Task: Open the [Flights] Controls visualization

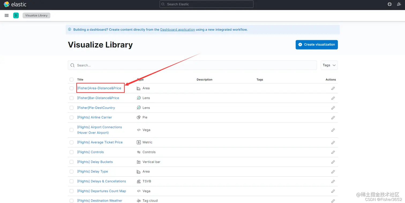Action: [x=91, y=152]
